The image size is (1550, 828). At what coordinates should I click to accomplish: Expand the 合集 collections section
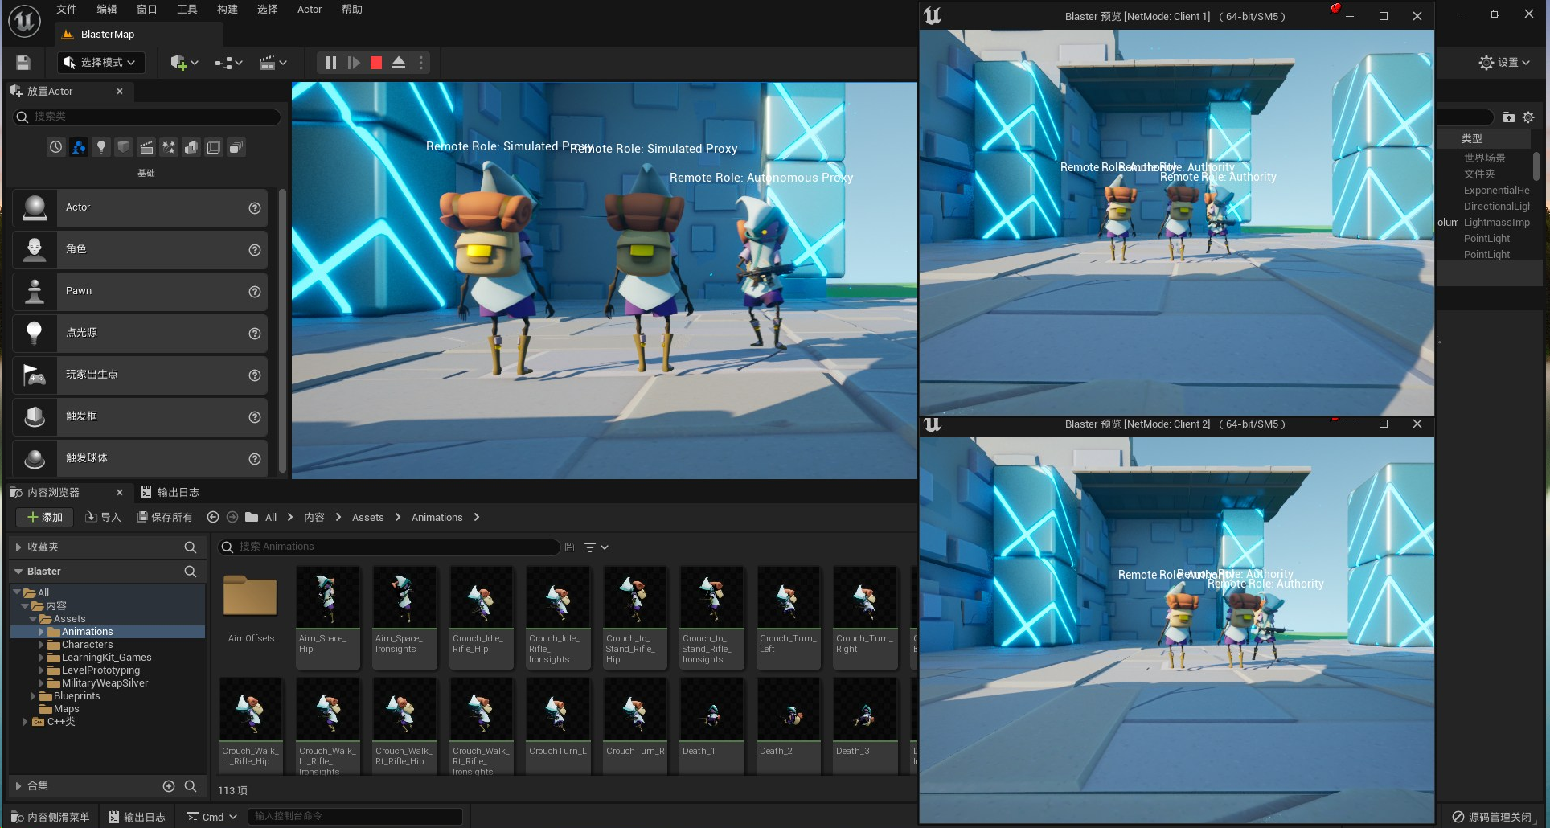[18, 786]
